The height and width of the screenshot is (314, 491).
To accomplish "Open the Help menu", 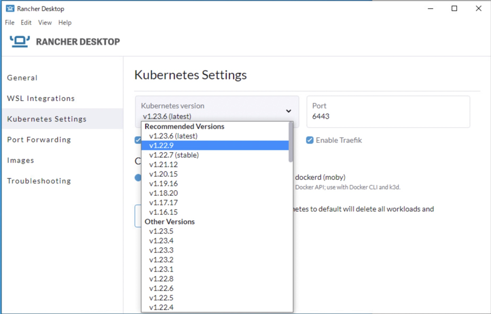I will click(x=65, y=22).
